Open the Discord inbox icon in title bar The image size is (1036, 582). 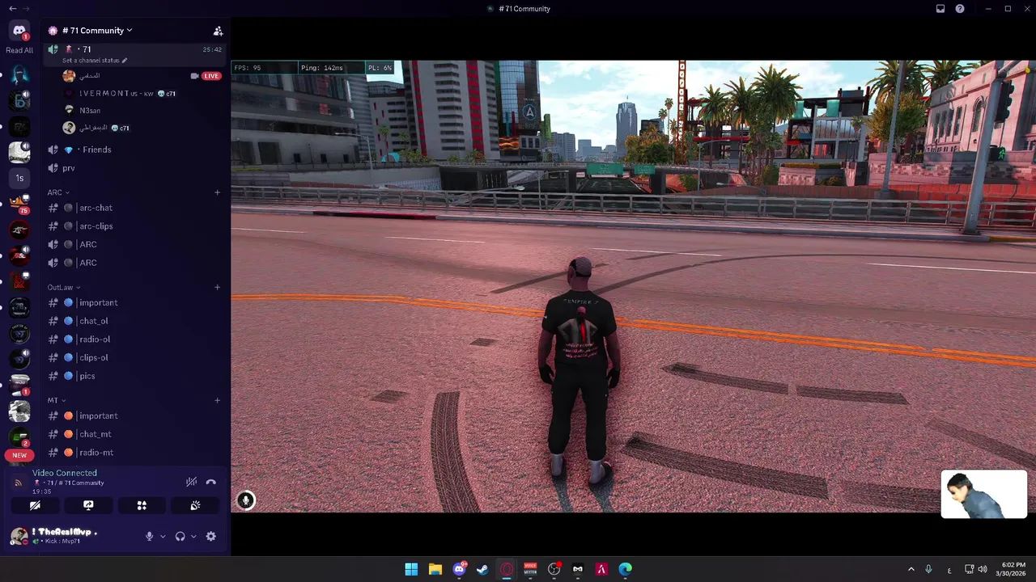[x=940, y=9]
